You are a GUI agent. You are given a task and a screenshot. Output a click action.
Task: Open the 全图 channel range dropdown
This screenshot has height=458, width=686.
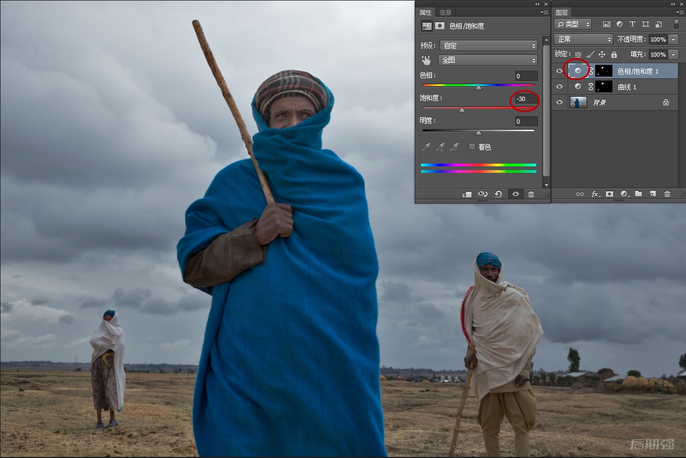click(x=489, y=60)
